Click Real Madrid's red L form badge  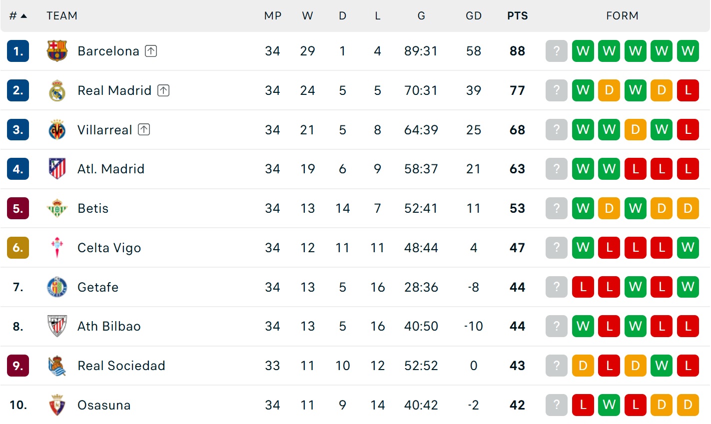pyautogui.click(x=688, y=90)
